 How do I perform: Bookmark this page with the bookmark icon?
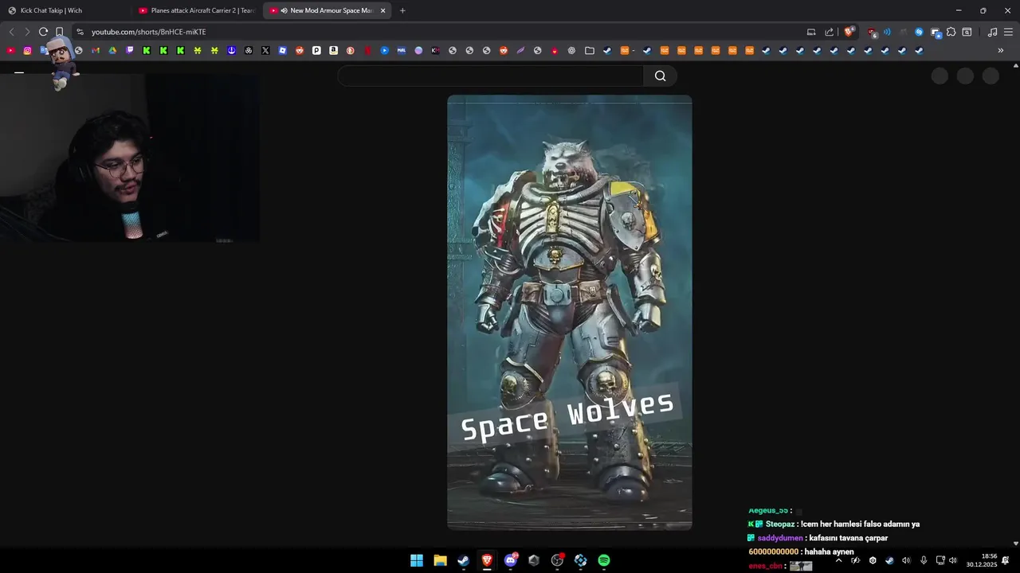[59, 32]
